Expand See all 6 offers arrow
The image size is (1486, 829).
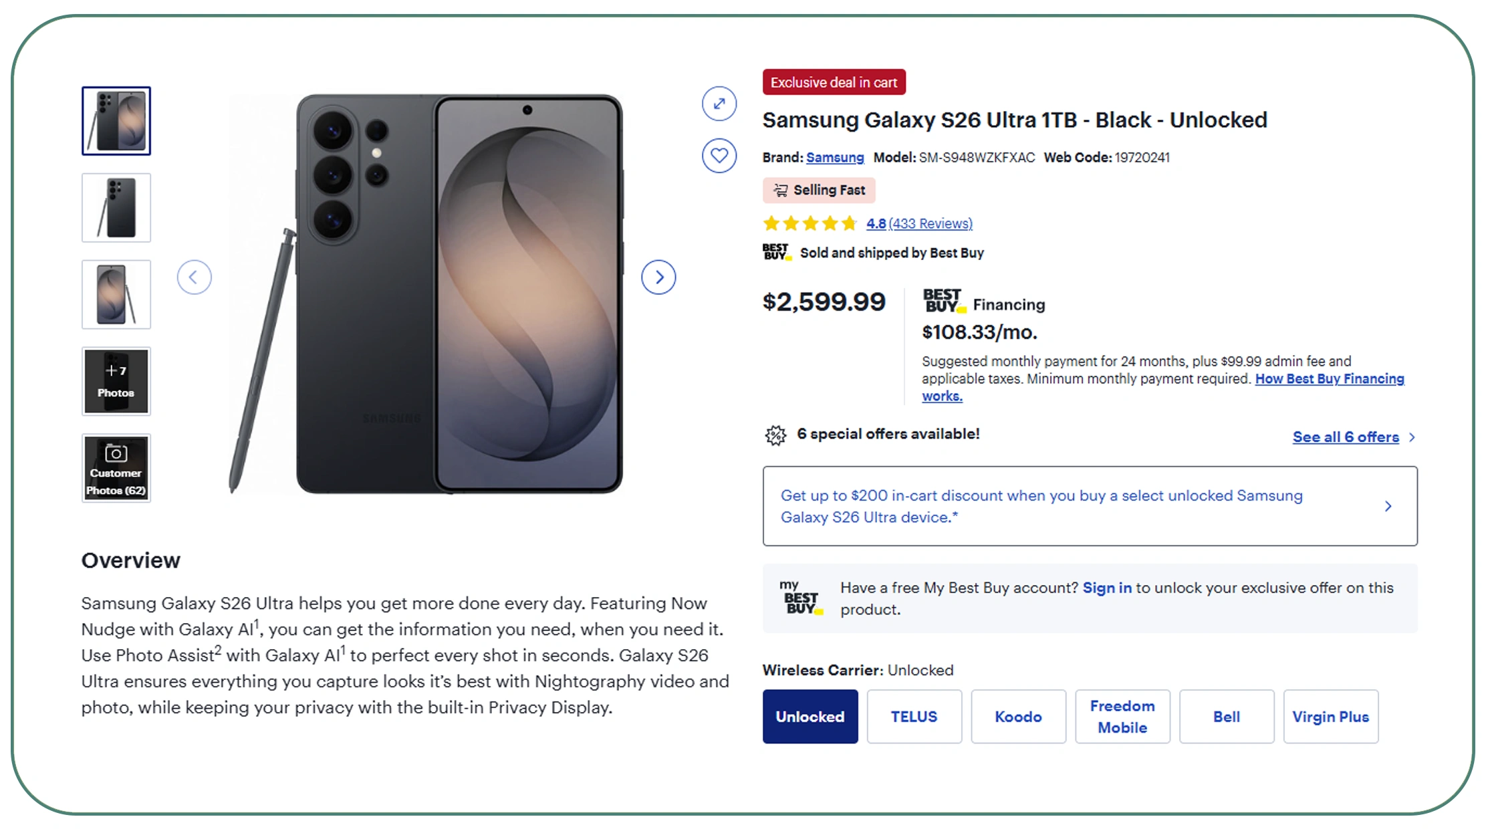(x=1412, y=437)
